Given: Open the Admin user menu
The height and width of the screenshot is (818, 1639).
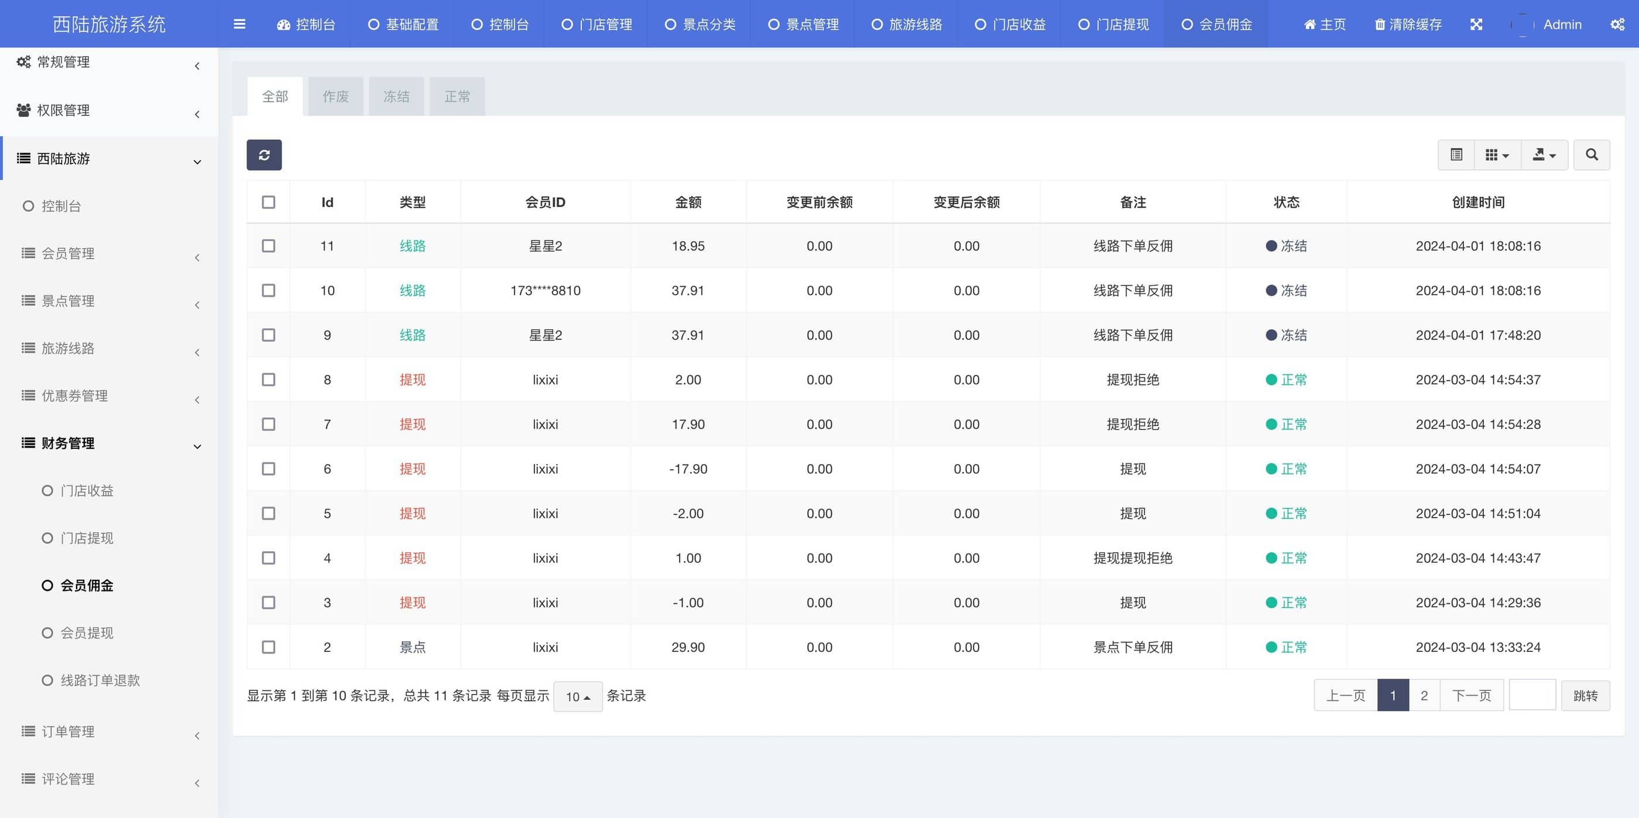Looking at the screenshot, I should 1547,24.
